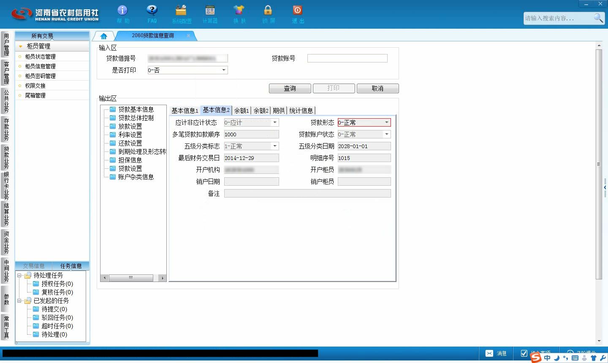Toggle the 待办事项 checkbox in status bar

(x=524, y=353)
